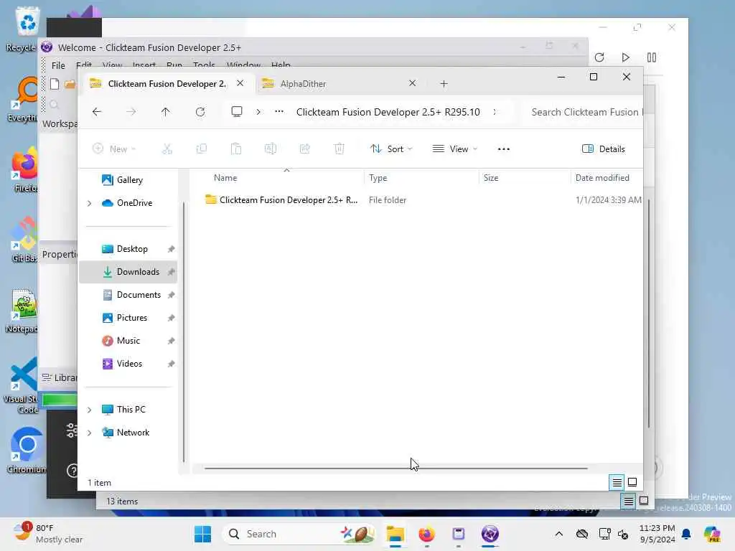Click the horizontal scrollbar in file list

pos(395,468)
